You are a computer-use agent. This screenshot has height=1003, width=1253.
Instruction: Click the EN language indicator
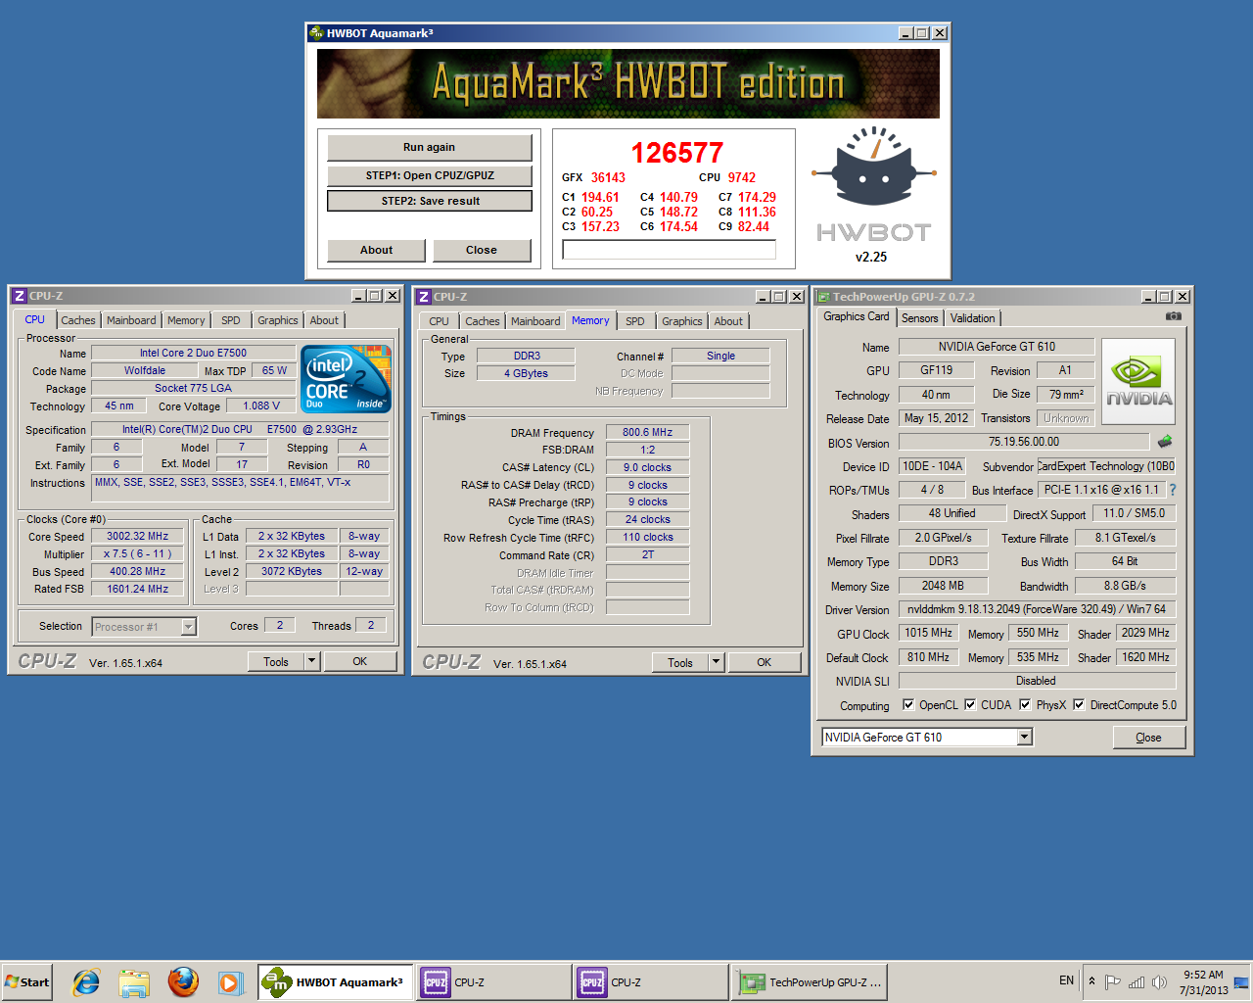pyautogui.click(x=1067, y=980)
